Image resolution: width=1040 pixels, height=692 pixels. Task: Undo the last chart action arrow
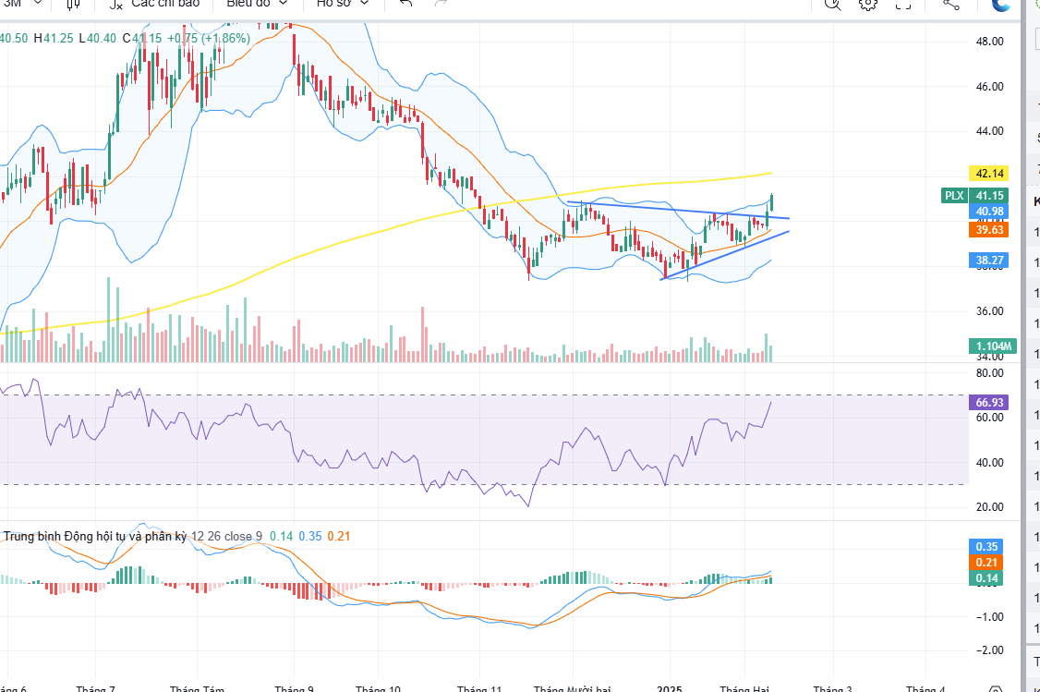(x=405, y=4)
